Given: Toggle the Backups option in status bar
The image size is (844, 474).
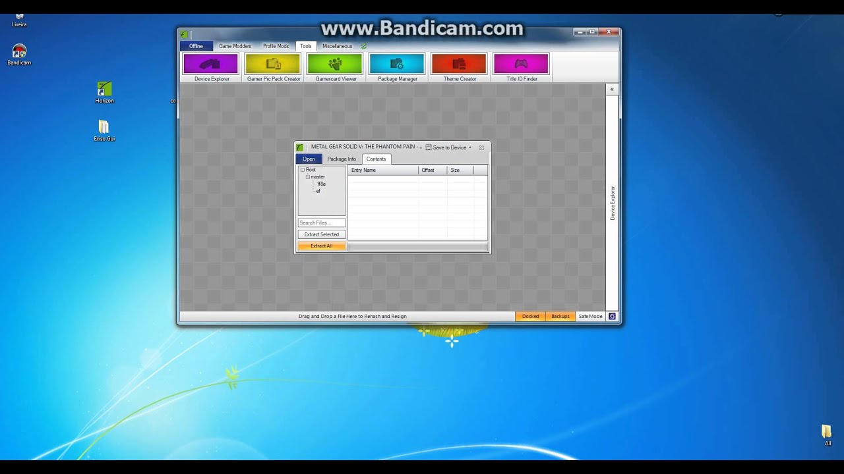Looking at the screenshot, I should [x=560, y=317].
